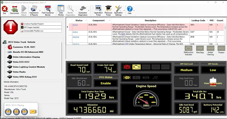This screenshot has width=227, height=119.
Task: Select Cummins 15.0L ISX1 in vehicle tree
Action: point(24,47)
